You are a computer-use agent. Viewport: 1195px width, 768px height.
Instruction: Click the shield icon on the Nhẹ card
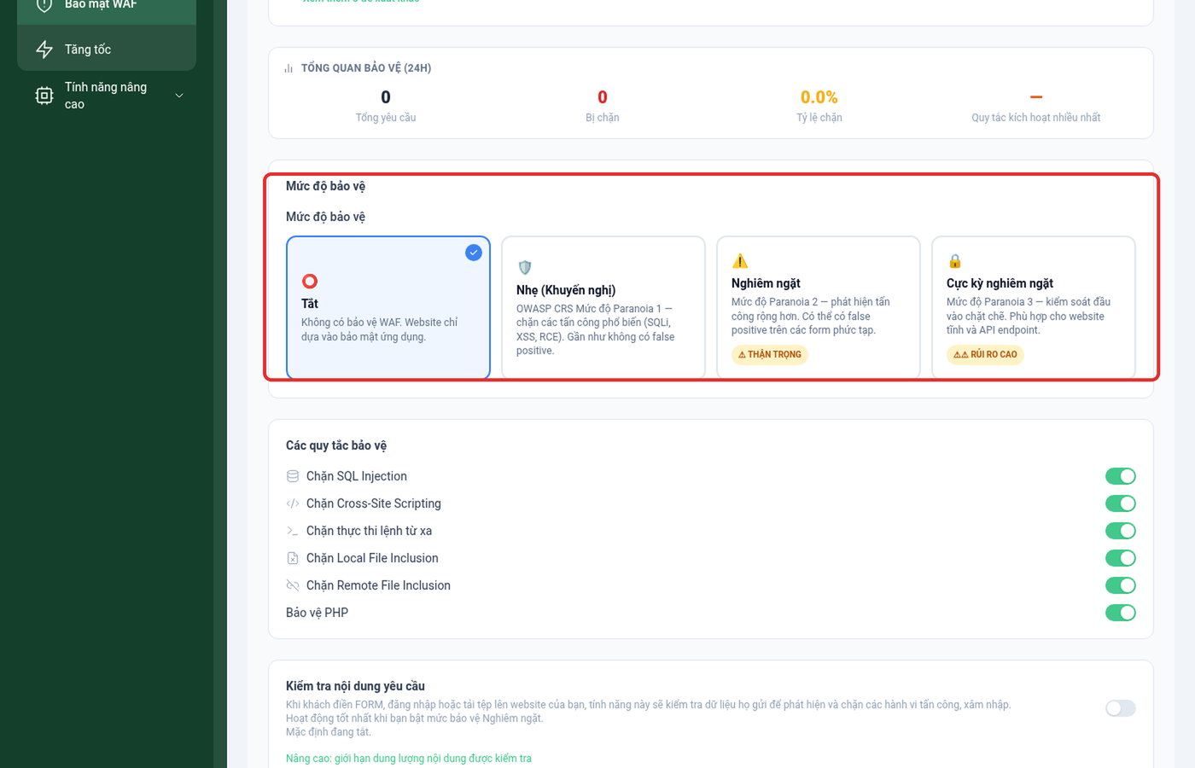[525, 267]
